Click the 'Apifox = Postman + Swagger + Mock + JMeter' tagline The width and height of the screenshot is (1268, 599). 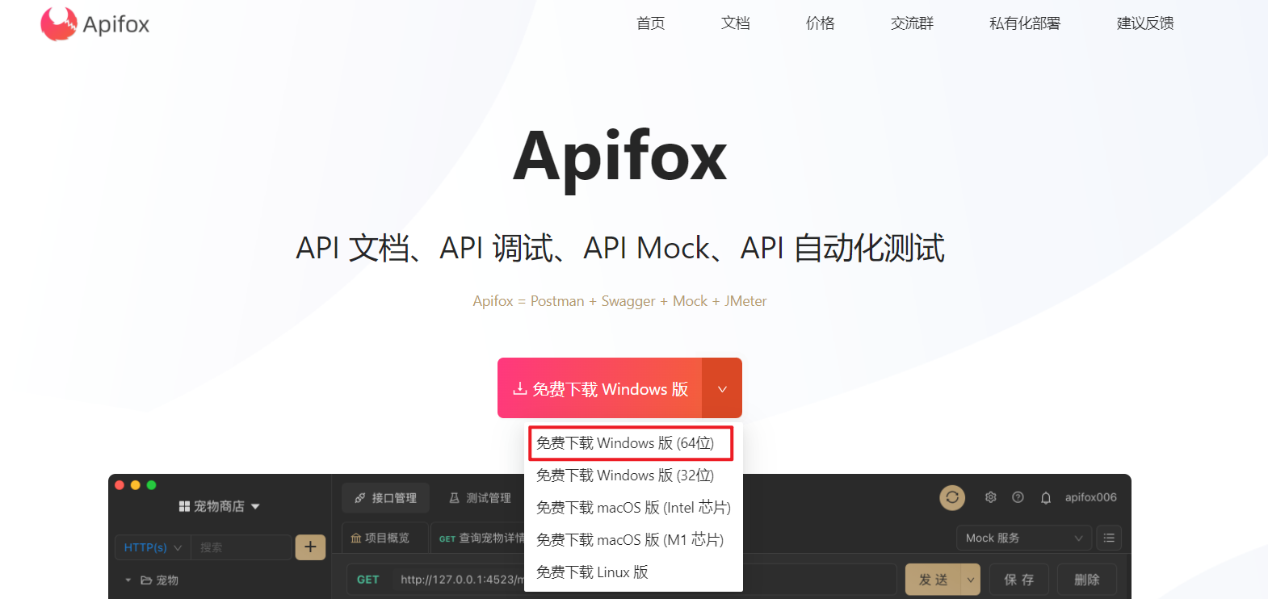(619, 301)
